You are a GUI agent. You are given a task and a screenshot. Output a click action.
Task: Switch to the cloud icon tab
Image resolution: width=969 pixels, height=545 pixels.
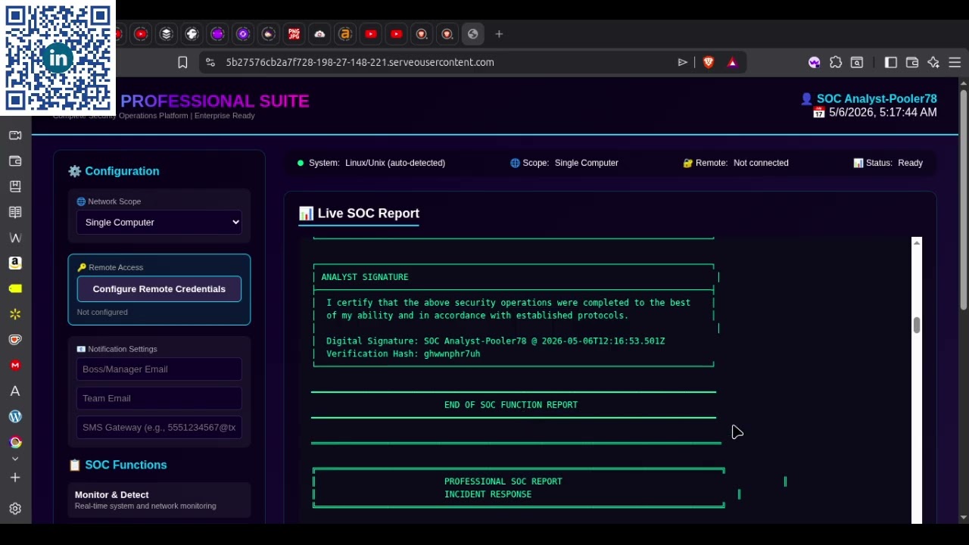319,34
